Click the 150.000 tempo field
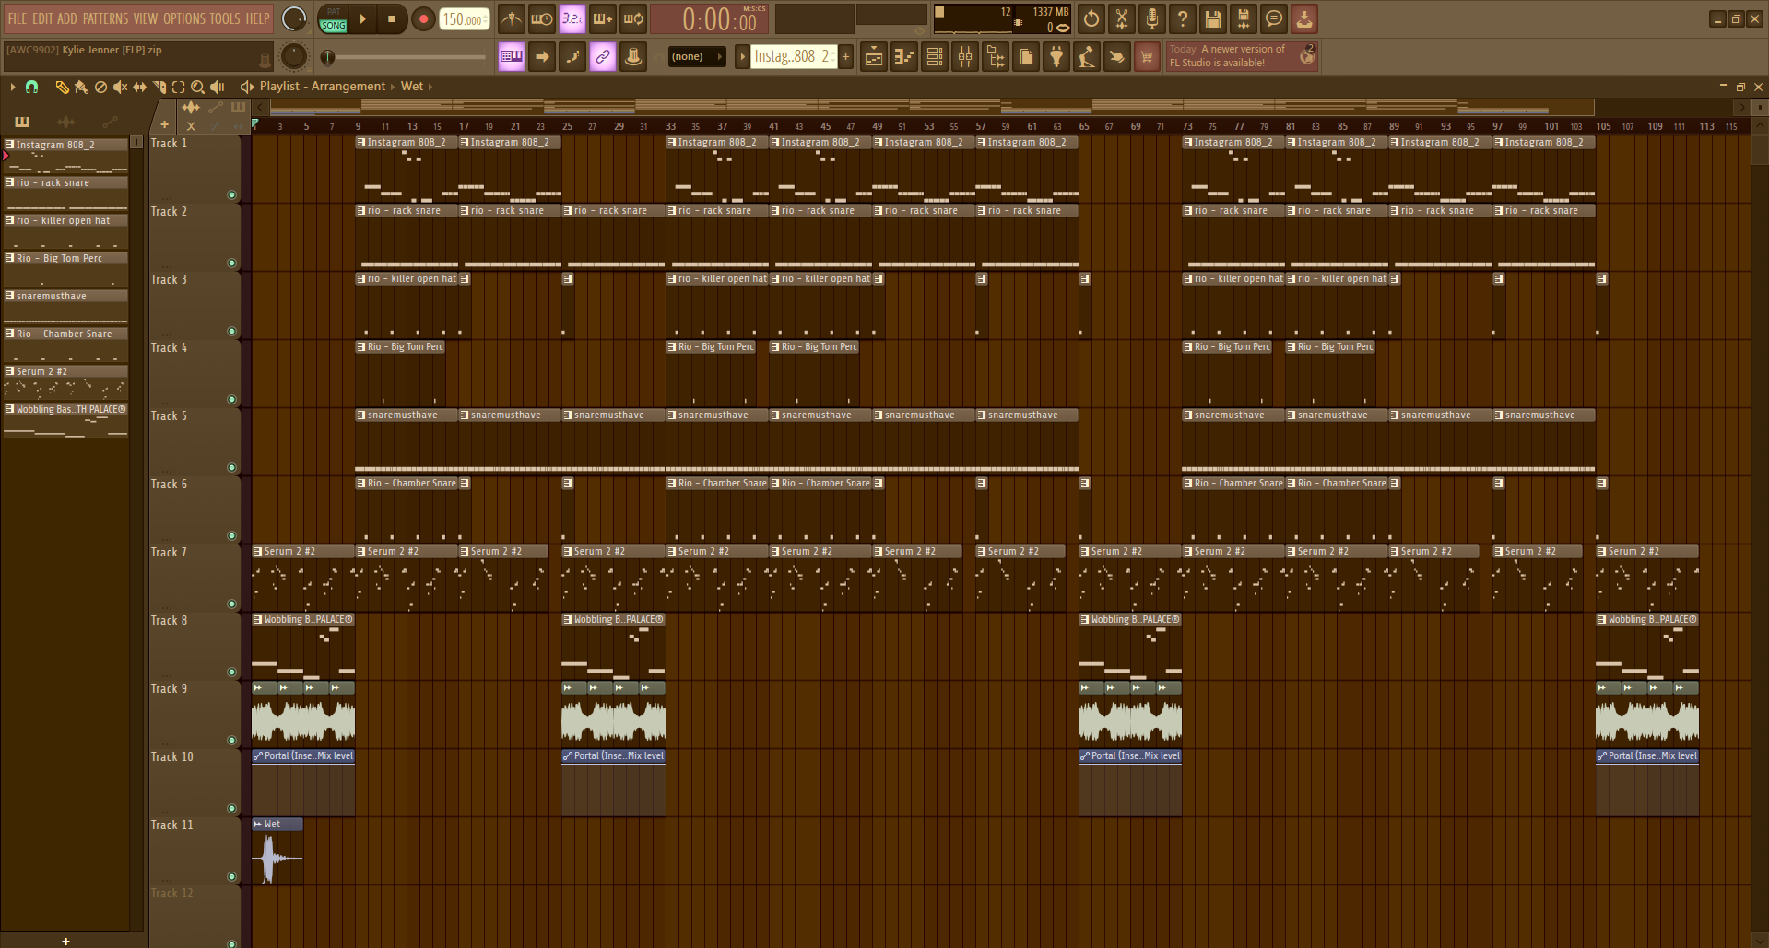Screen dimensions: 1769x948 pos(464,19)
